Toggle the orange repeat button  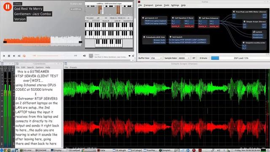point(24,56)
